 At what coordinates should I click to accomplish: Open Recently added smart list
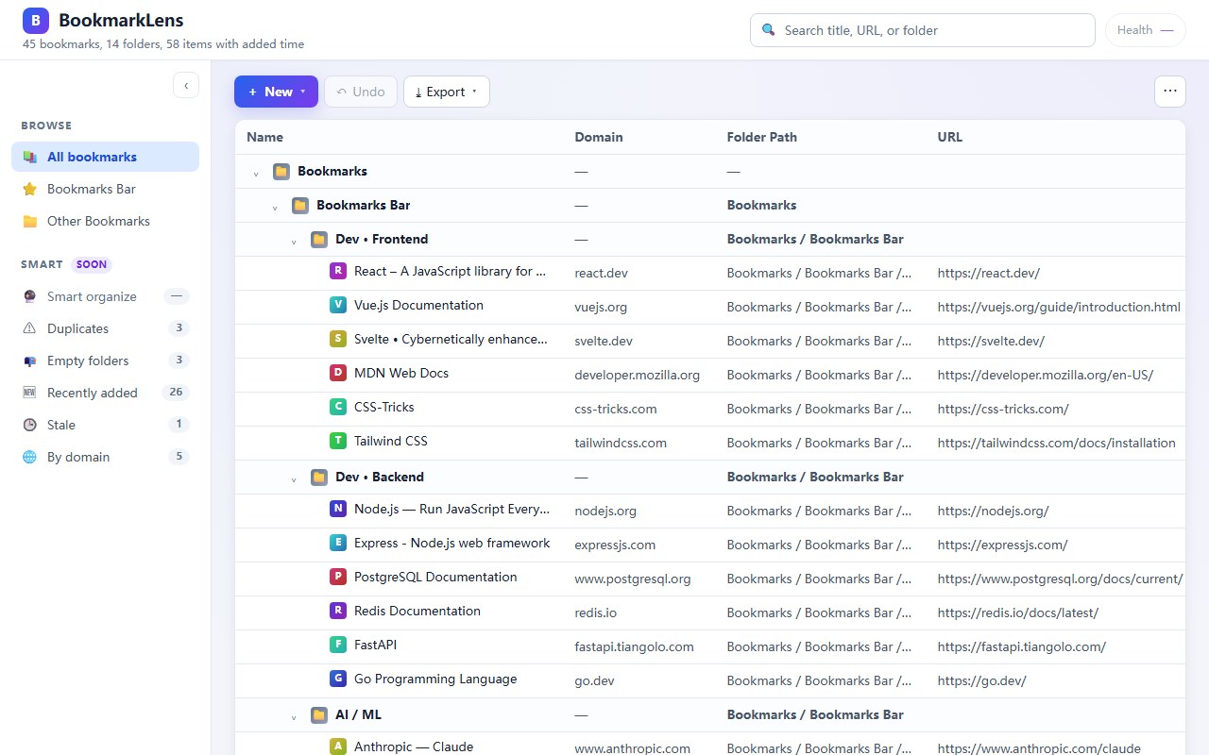[105, 393]
